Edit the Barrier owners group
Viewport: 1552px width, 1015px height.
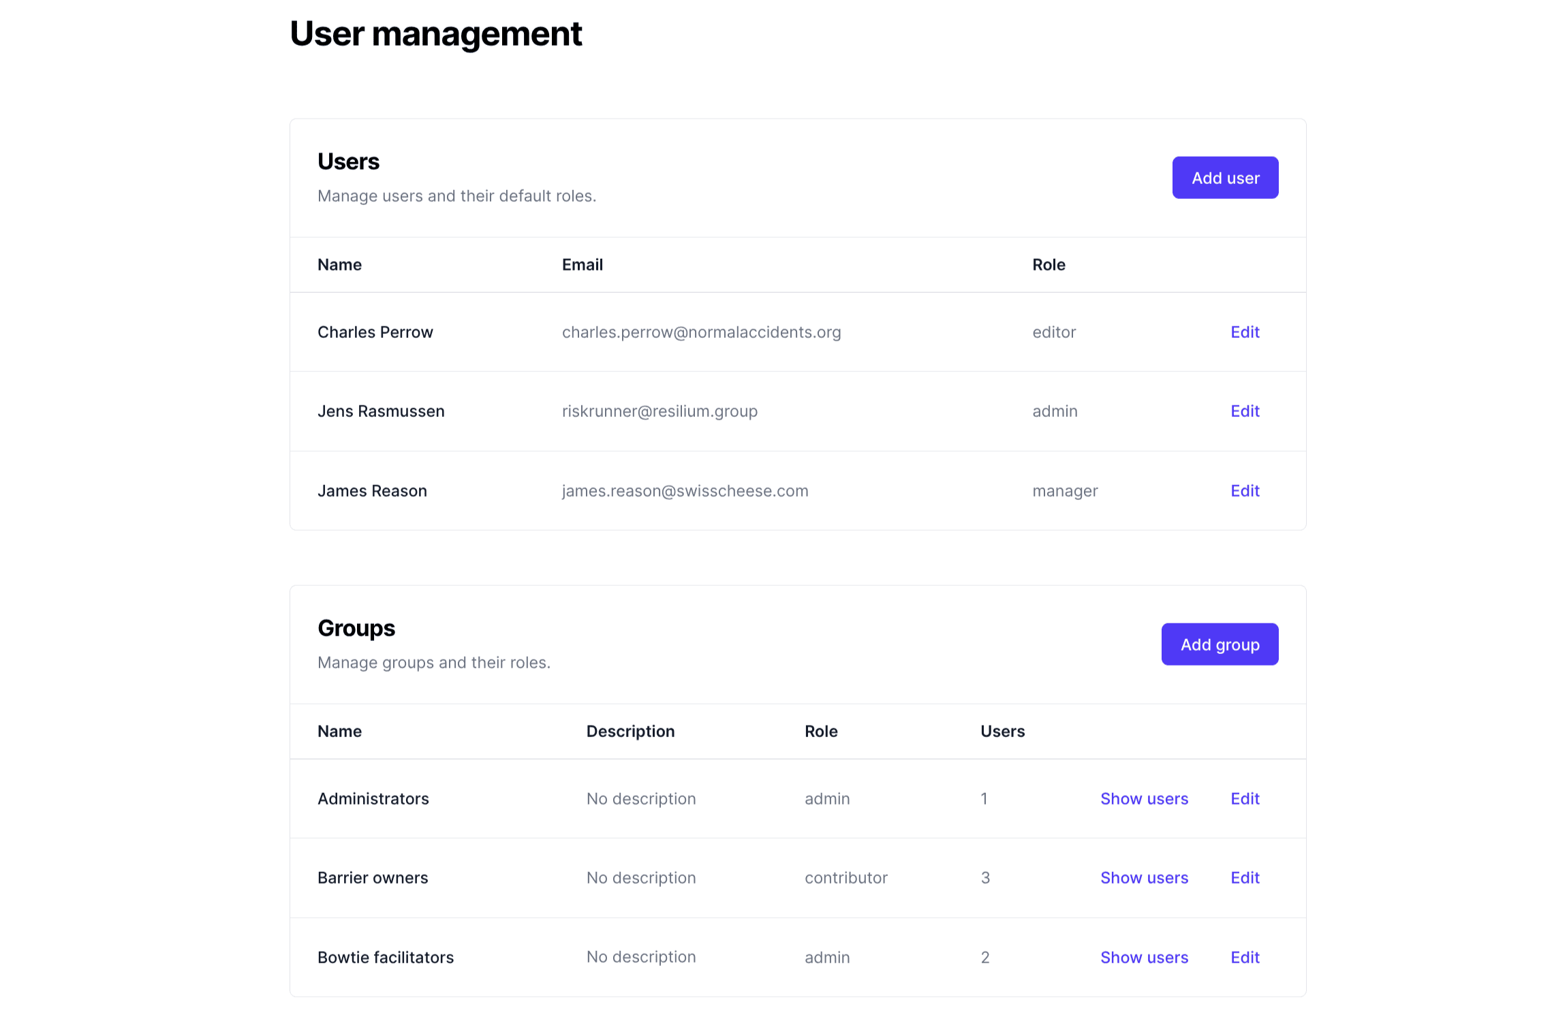(x=1244, y=877)
